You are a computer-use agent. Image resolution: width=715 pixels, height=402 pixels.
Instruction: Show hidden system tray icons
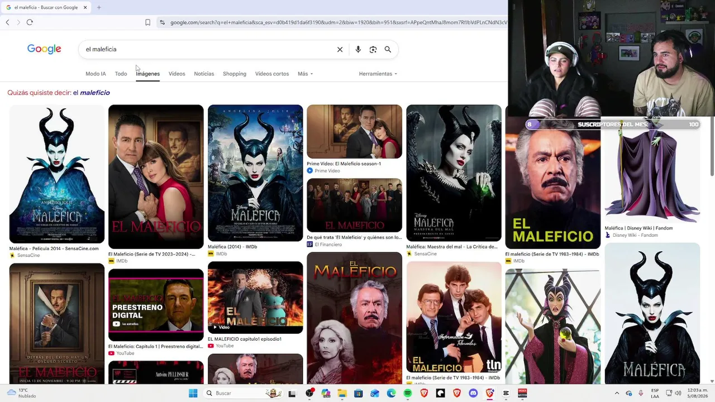tap(617, 393)
